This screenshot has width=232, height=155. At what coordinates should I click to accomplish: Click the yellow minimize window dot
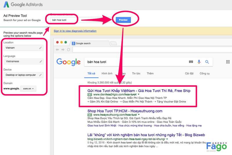[x=61, y=42]
